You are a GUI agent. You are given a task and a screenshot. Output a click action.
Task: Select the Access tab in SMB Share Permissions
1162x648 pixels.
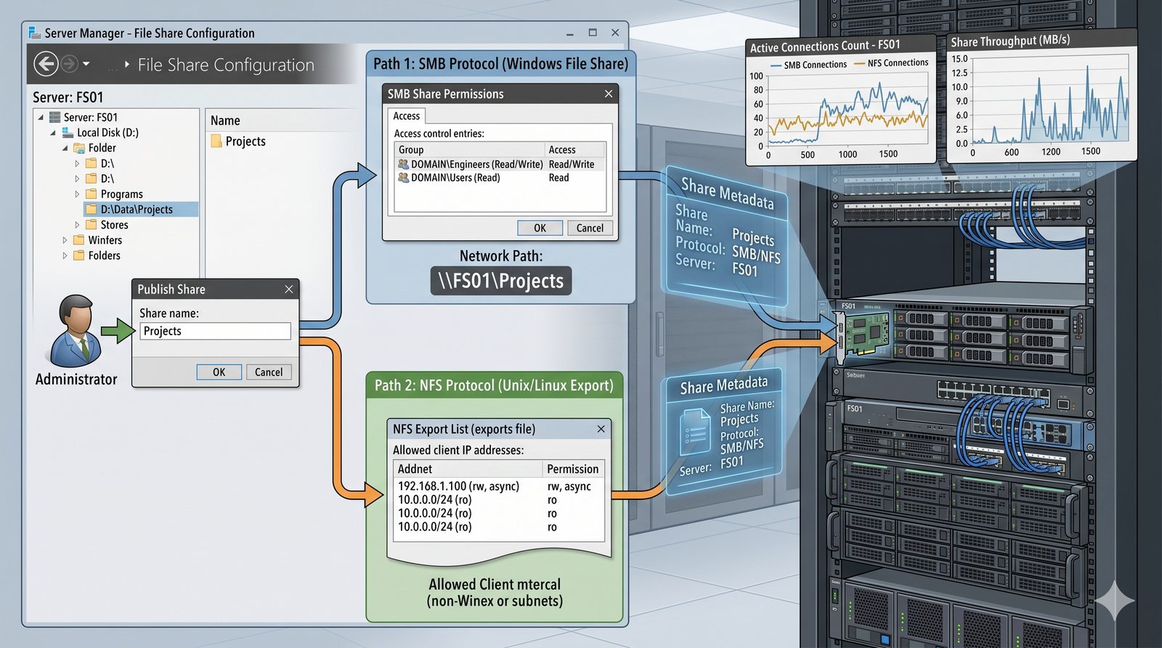pyautogui.click(x=406, y=116)
